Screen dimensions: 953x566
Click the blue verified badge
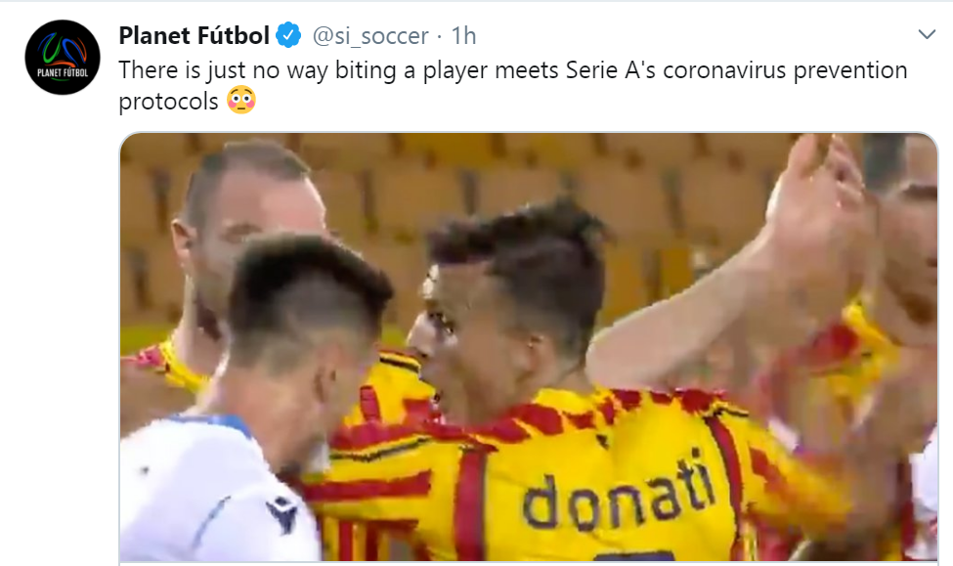click(x=289, y=37)
